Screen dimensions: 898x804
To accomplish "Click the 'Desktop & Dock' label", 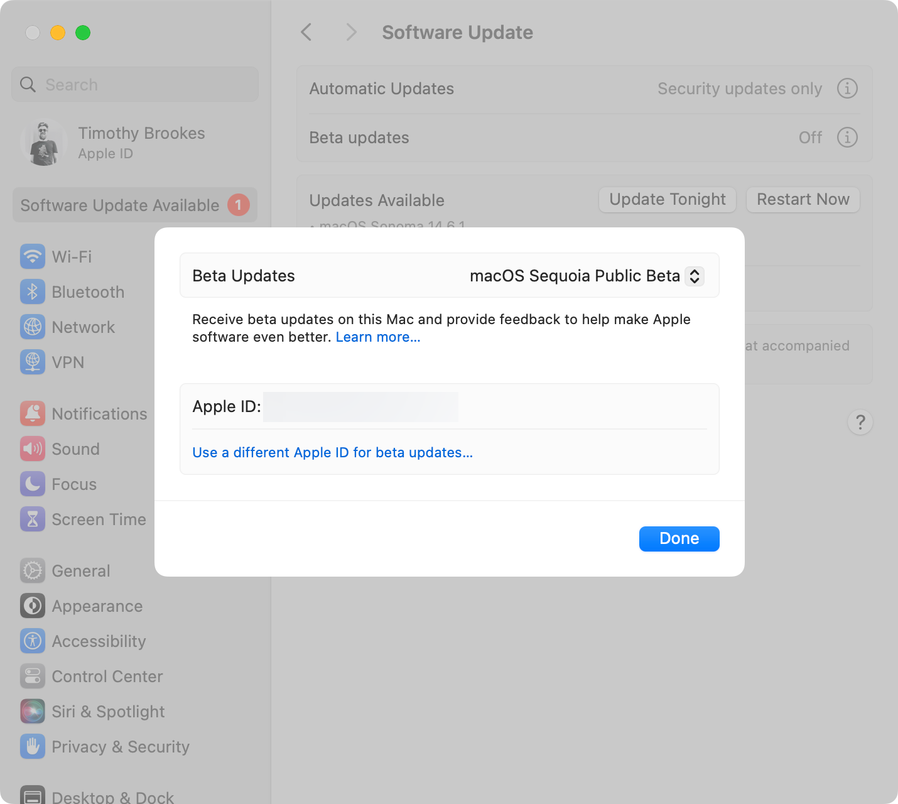I will (112, 797).
